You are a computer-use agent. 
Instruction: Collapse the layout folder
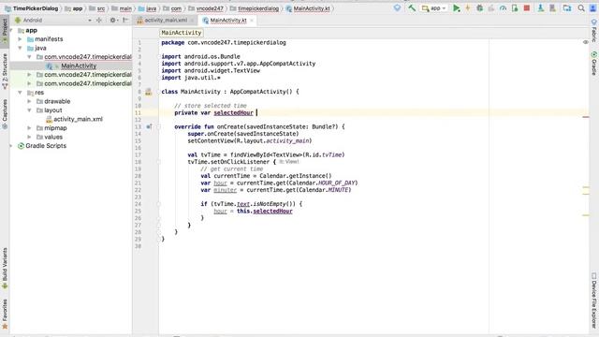click(29, 110)
